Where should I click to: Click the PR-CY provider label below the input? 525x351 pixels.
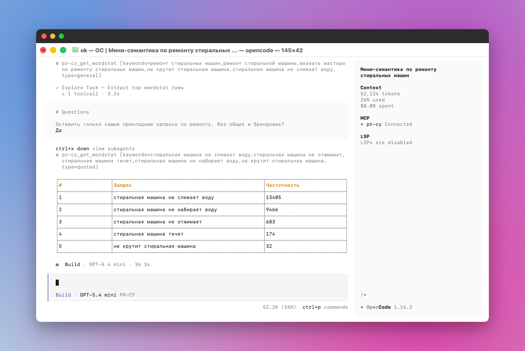coord(127,295)
